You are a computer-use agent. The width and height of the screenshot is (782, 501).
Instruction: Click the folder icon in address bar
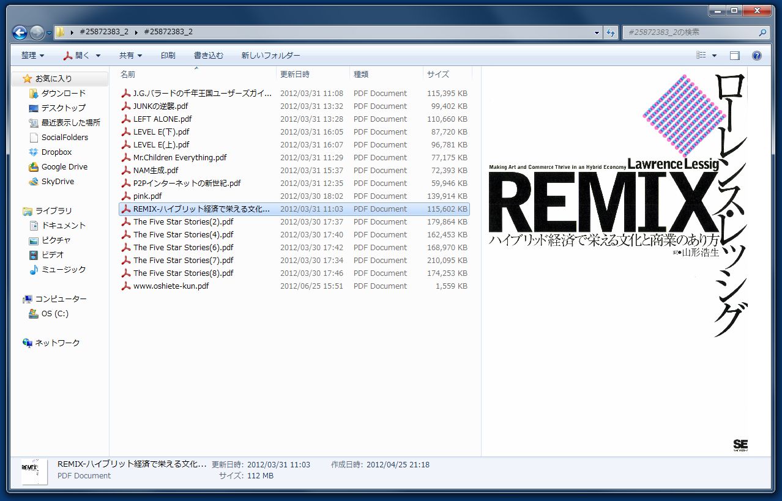pyautogui.click(x=61, y=32)
